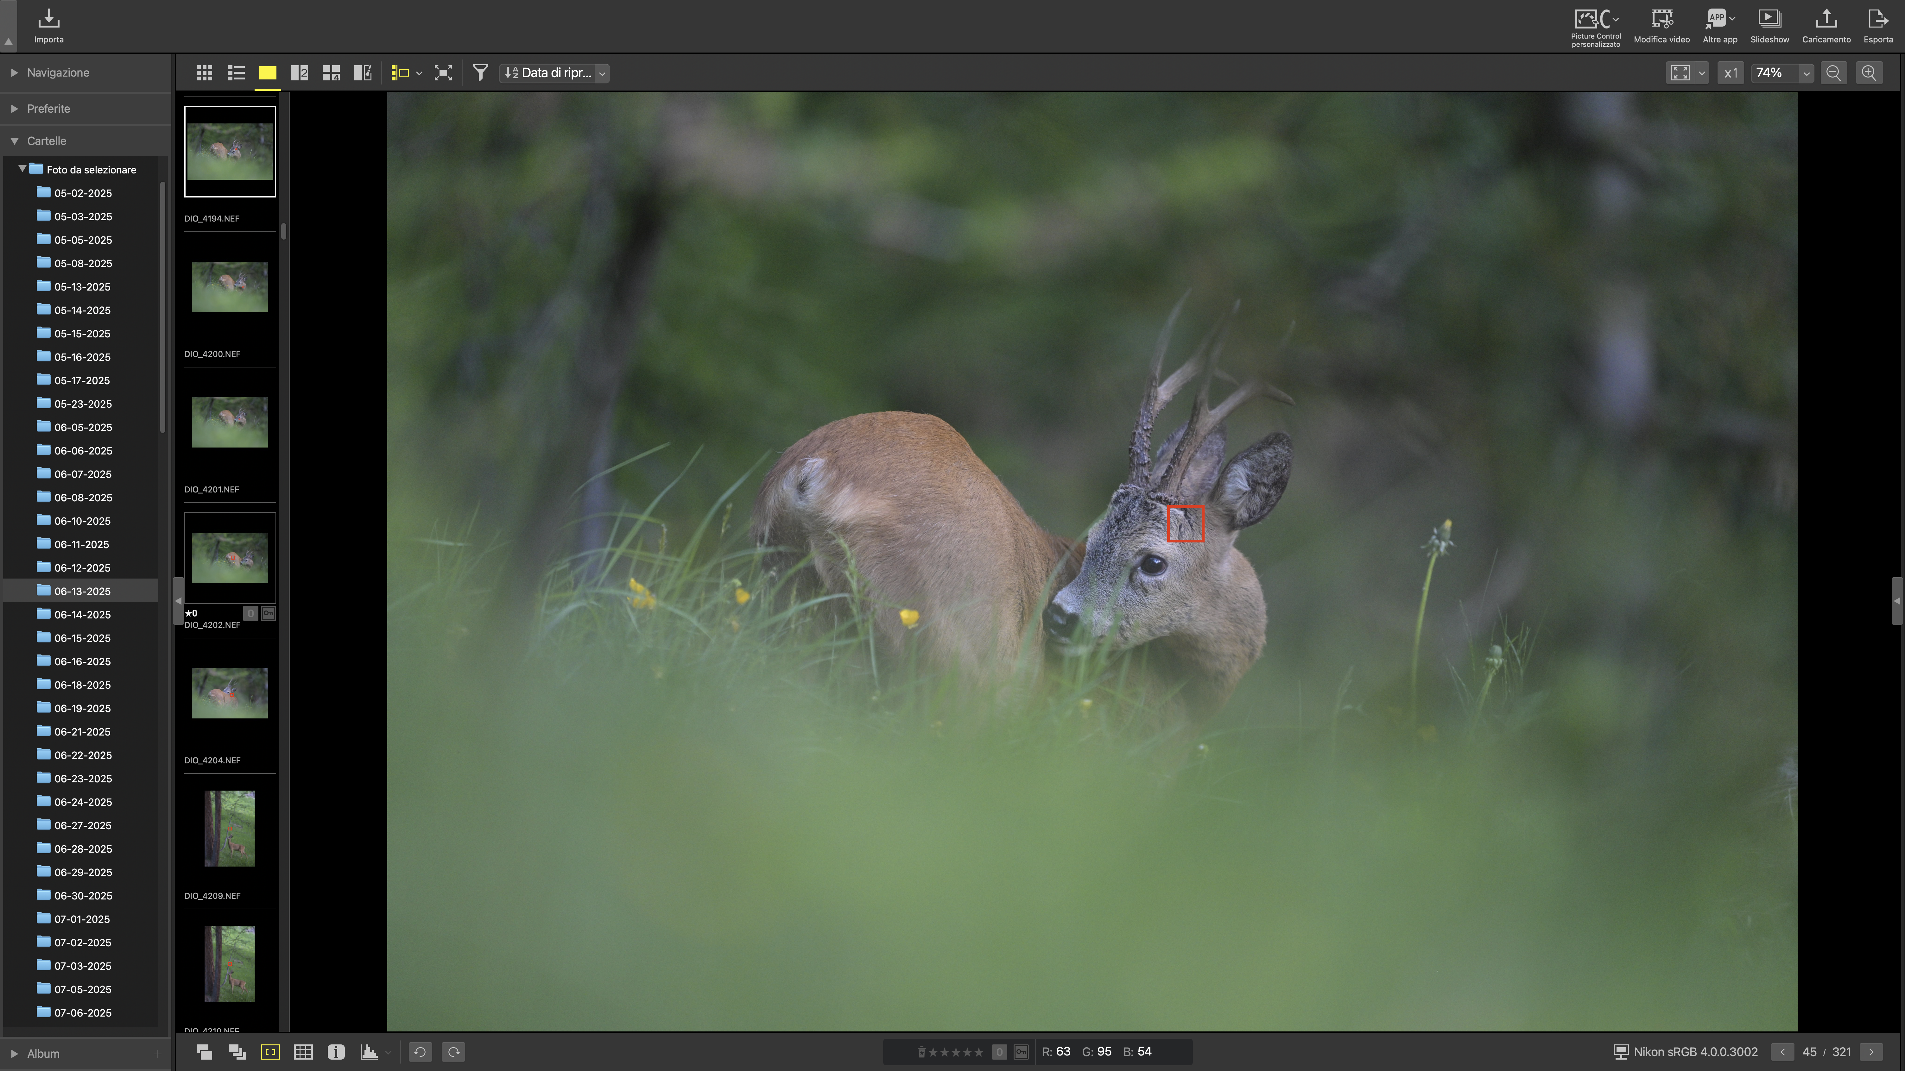Expand the Navigazione panel
This screenshot has height=1071, width=1905.
[x=14, y=72]
